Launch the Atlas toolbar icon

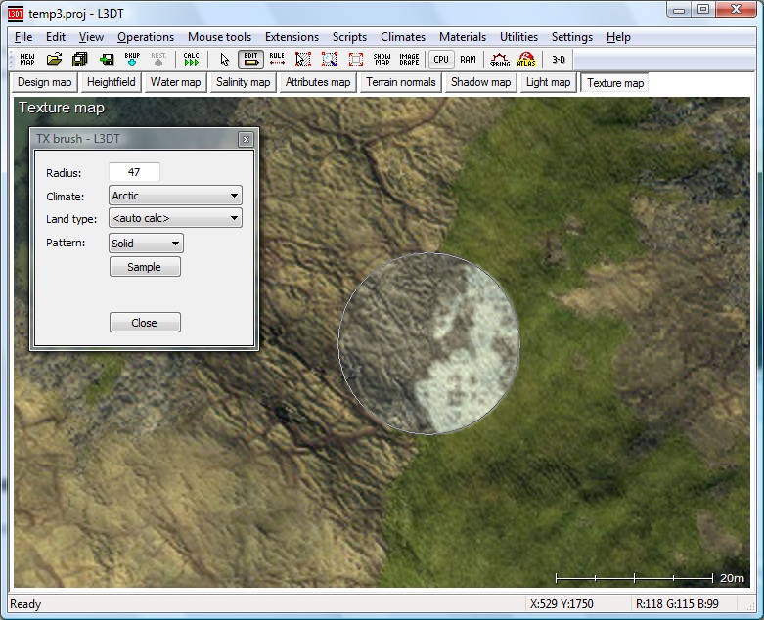click(x=526, y=60)
